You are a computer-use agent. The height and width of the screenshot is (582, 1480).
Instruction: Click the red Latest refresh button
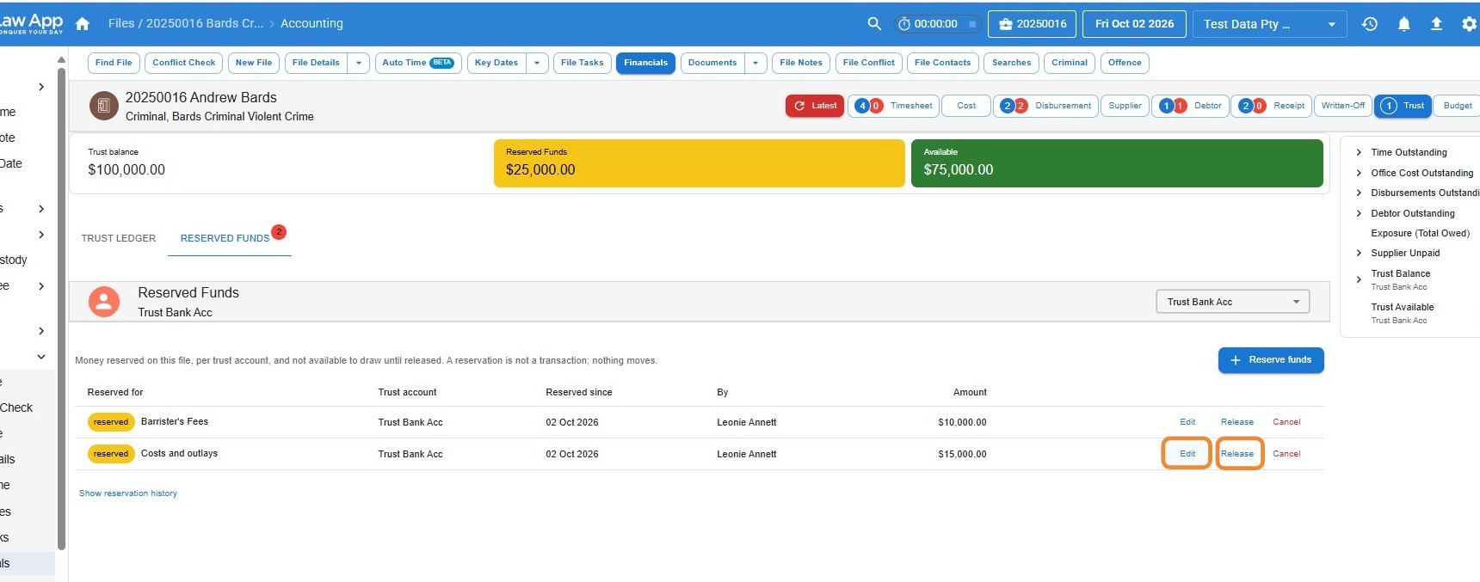pos(814,106)
